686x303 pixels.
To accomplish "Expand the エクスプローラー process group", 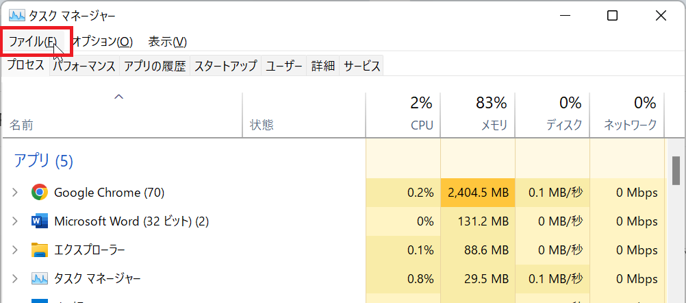I will click(x=15, y=250).
